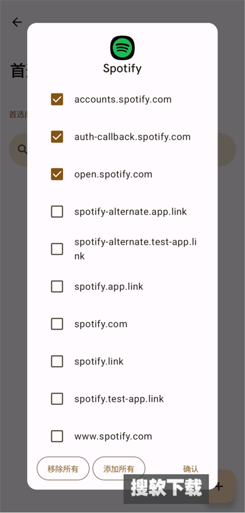Viewport: 245px width, 513px height.
Task: Enable spotify.test-app.link checkbox
Action: 57,399
